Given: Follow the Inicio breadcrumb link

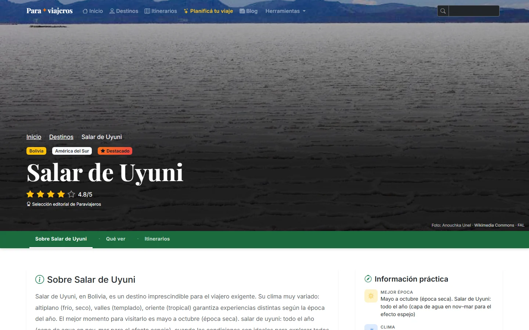Looking at the screenshot, I should click(x=34, y=137).
